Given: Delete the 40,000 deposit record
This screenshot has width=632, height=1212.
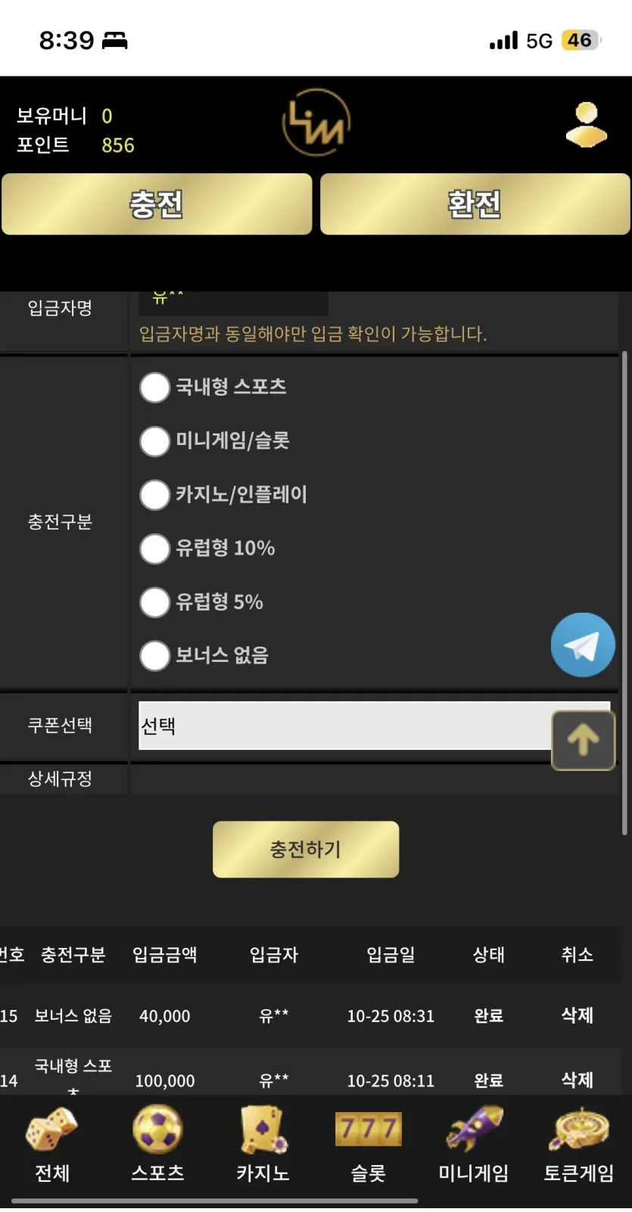Looking at the screenshot, I should click(x=577, y=1015).
